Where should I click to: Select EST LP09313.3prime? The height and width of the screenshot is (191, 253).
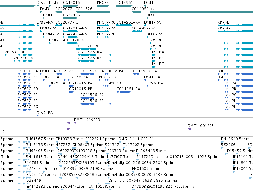point(120,151)
